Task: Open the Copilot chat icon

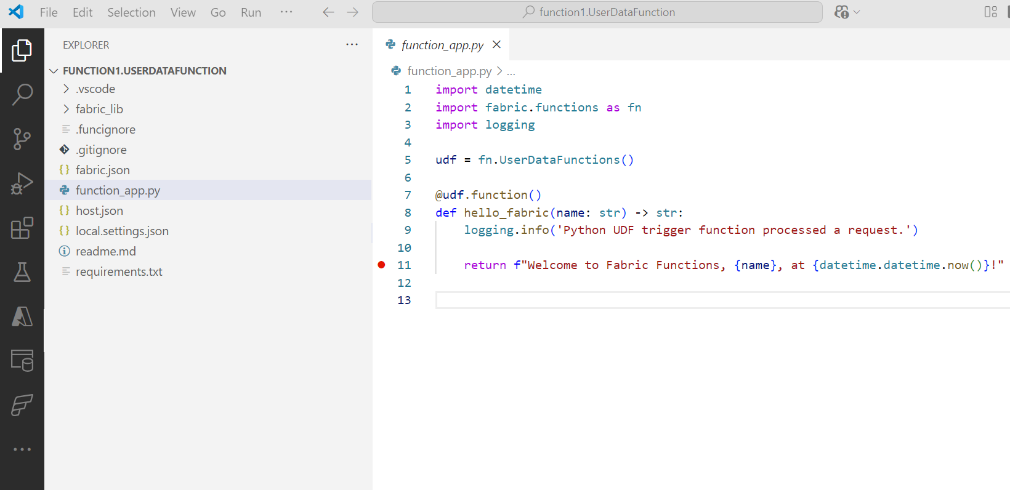Action: [841, 12]
